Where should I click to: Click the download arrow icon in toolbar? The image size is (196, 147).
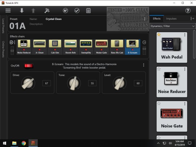(x=22, y=10)
